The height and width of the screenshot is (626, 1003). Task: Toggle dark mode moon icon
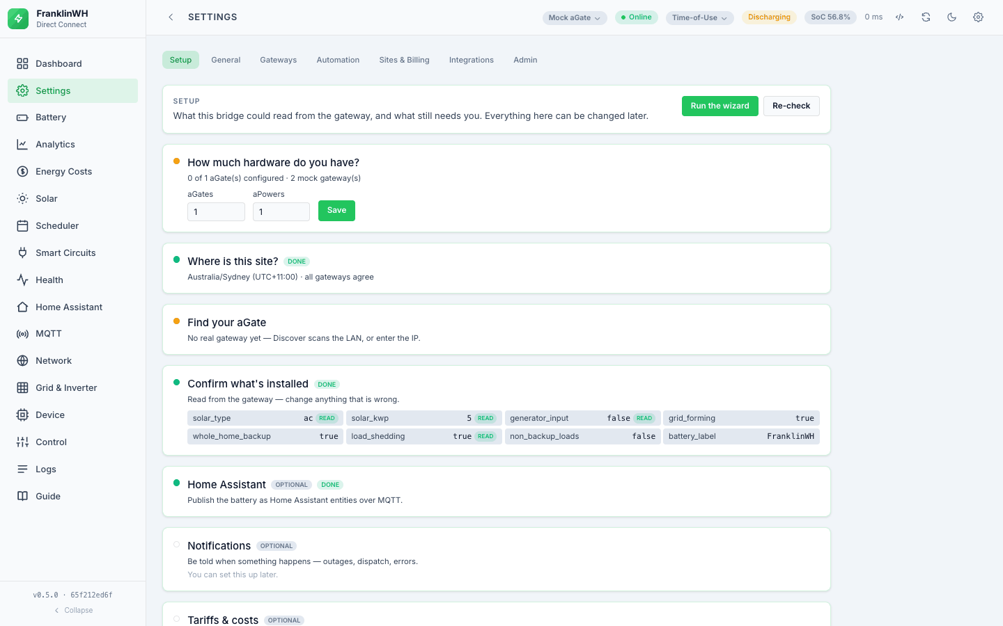pyautogui.click(x=952, y=17)
